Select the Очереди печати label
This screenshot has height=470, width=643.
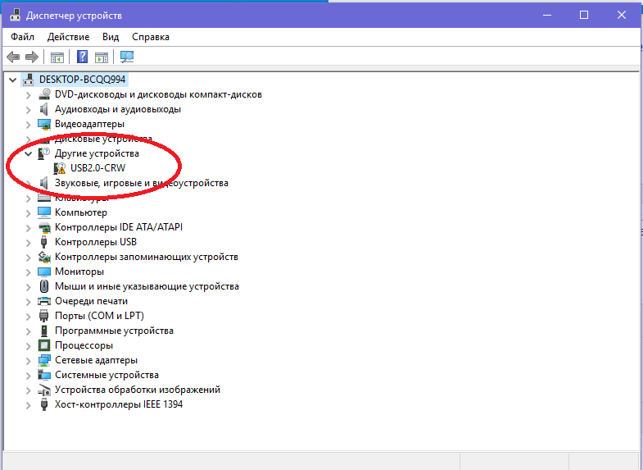(91, 301)
